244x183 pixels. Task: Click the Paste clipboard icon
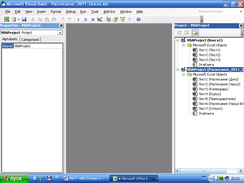[47, 19]
